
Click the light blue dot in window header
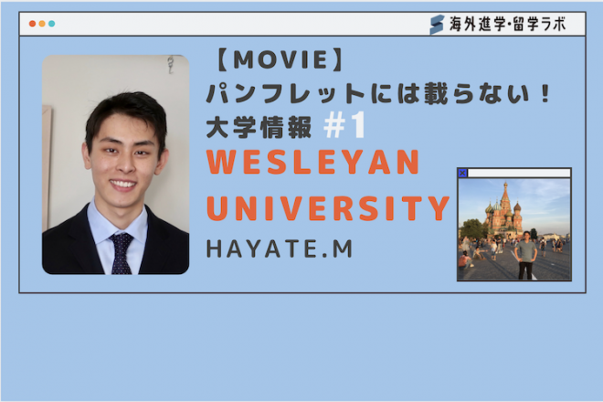tap(51, 24)
